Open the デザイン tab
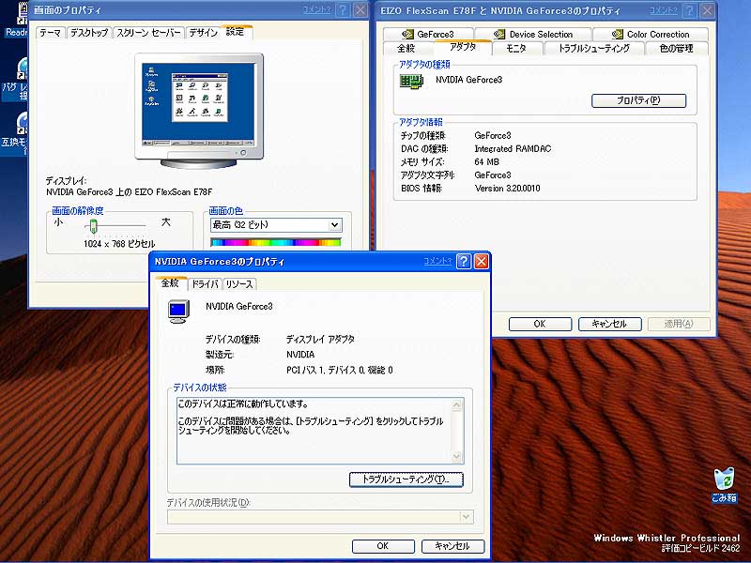 point(203,33)
